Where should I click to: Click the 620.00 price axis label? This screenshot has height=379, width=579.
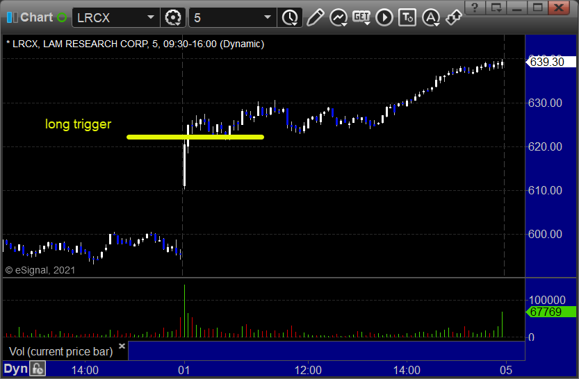coord(545,146)
